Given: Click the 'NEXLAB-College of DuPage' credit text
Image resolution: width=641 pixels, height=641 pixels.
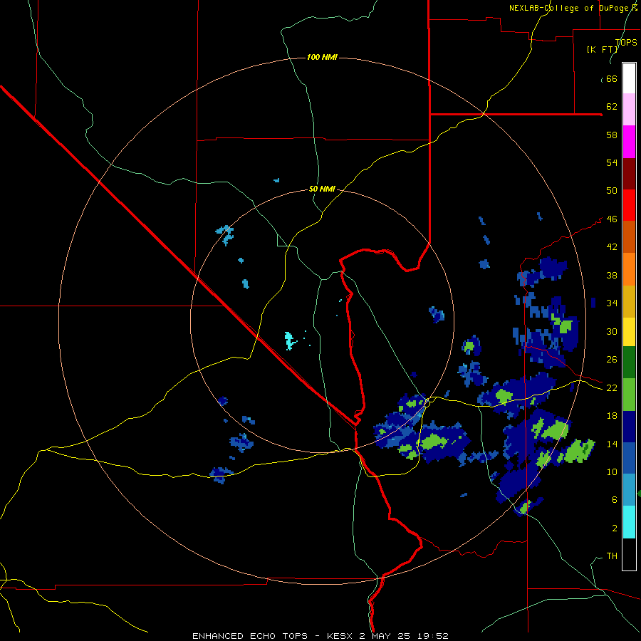Looking at the screenshot, I should point(569,8).
